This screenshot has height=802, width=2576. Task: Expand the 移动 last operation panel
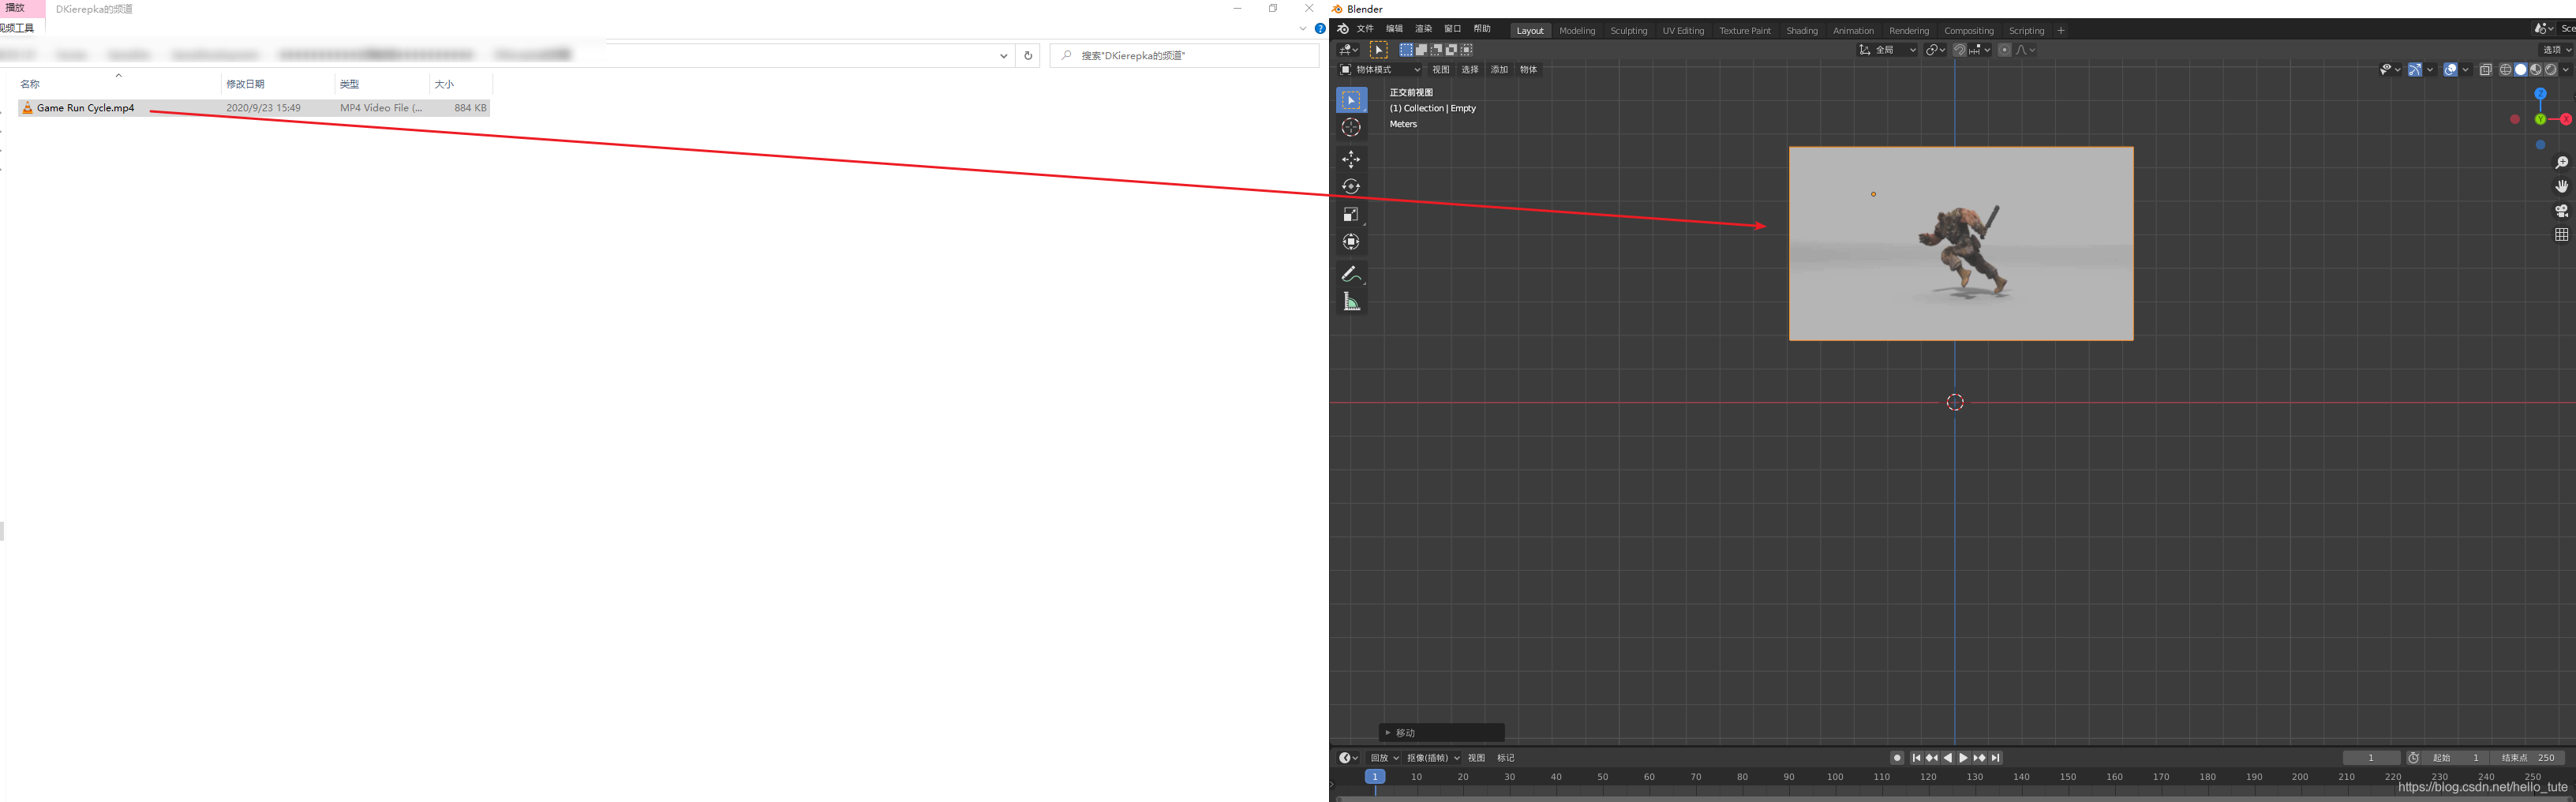tap(1442, 733)
